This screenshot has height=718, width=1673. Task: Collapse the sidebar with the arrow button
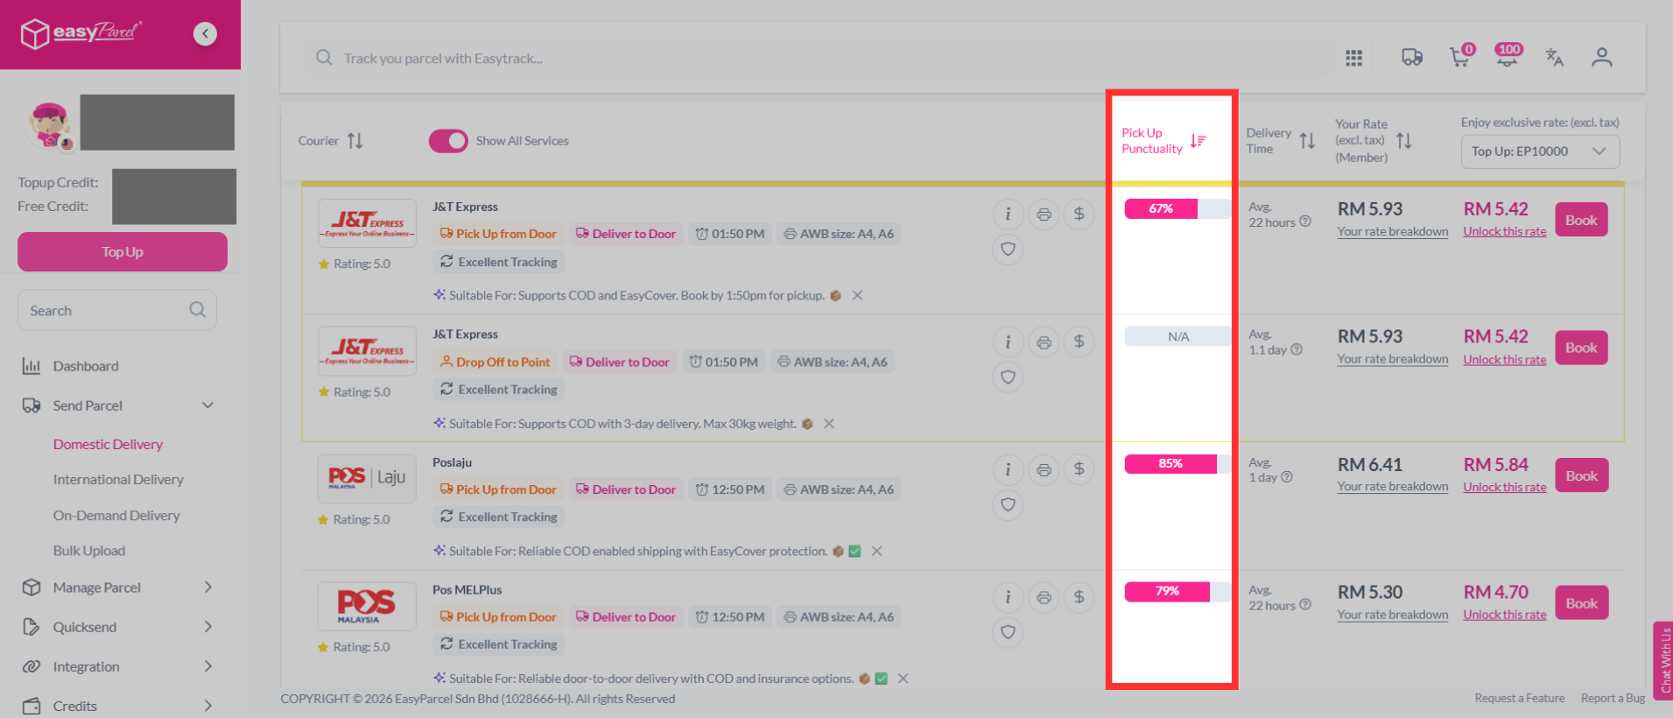coord(205,33)
